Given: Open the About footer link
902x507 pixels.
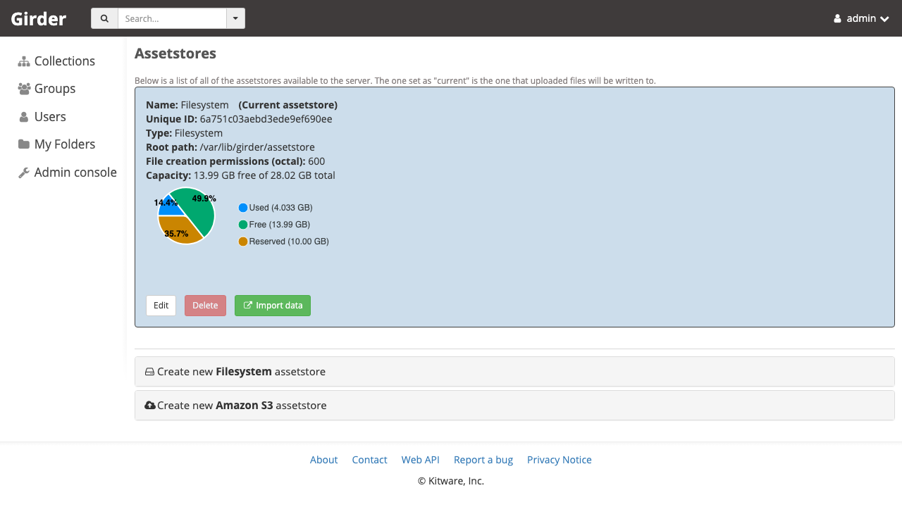Looking at the screenshot, I should coord(324,460).
